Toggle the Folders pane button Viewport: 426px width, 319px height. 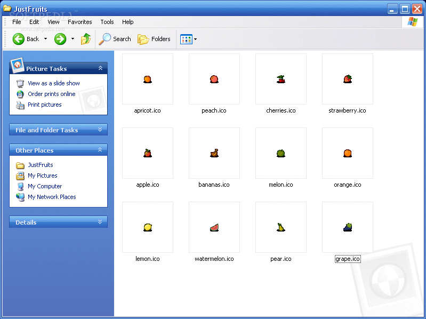(154, 39)
